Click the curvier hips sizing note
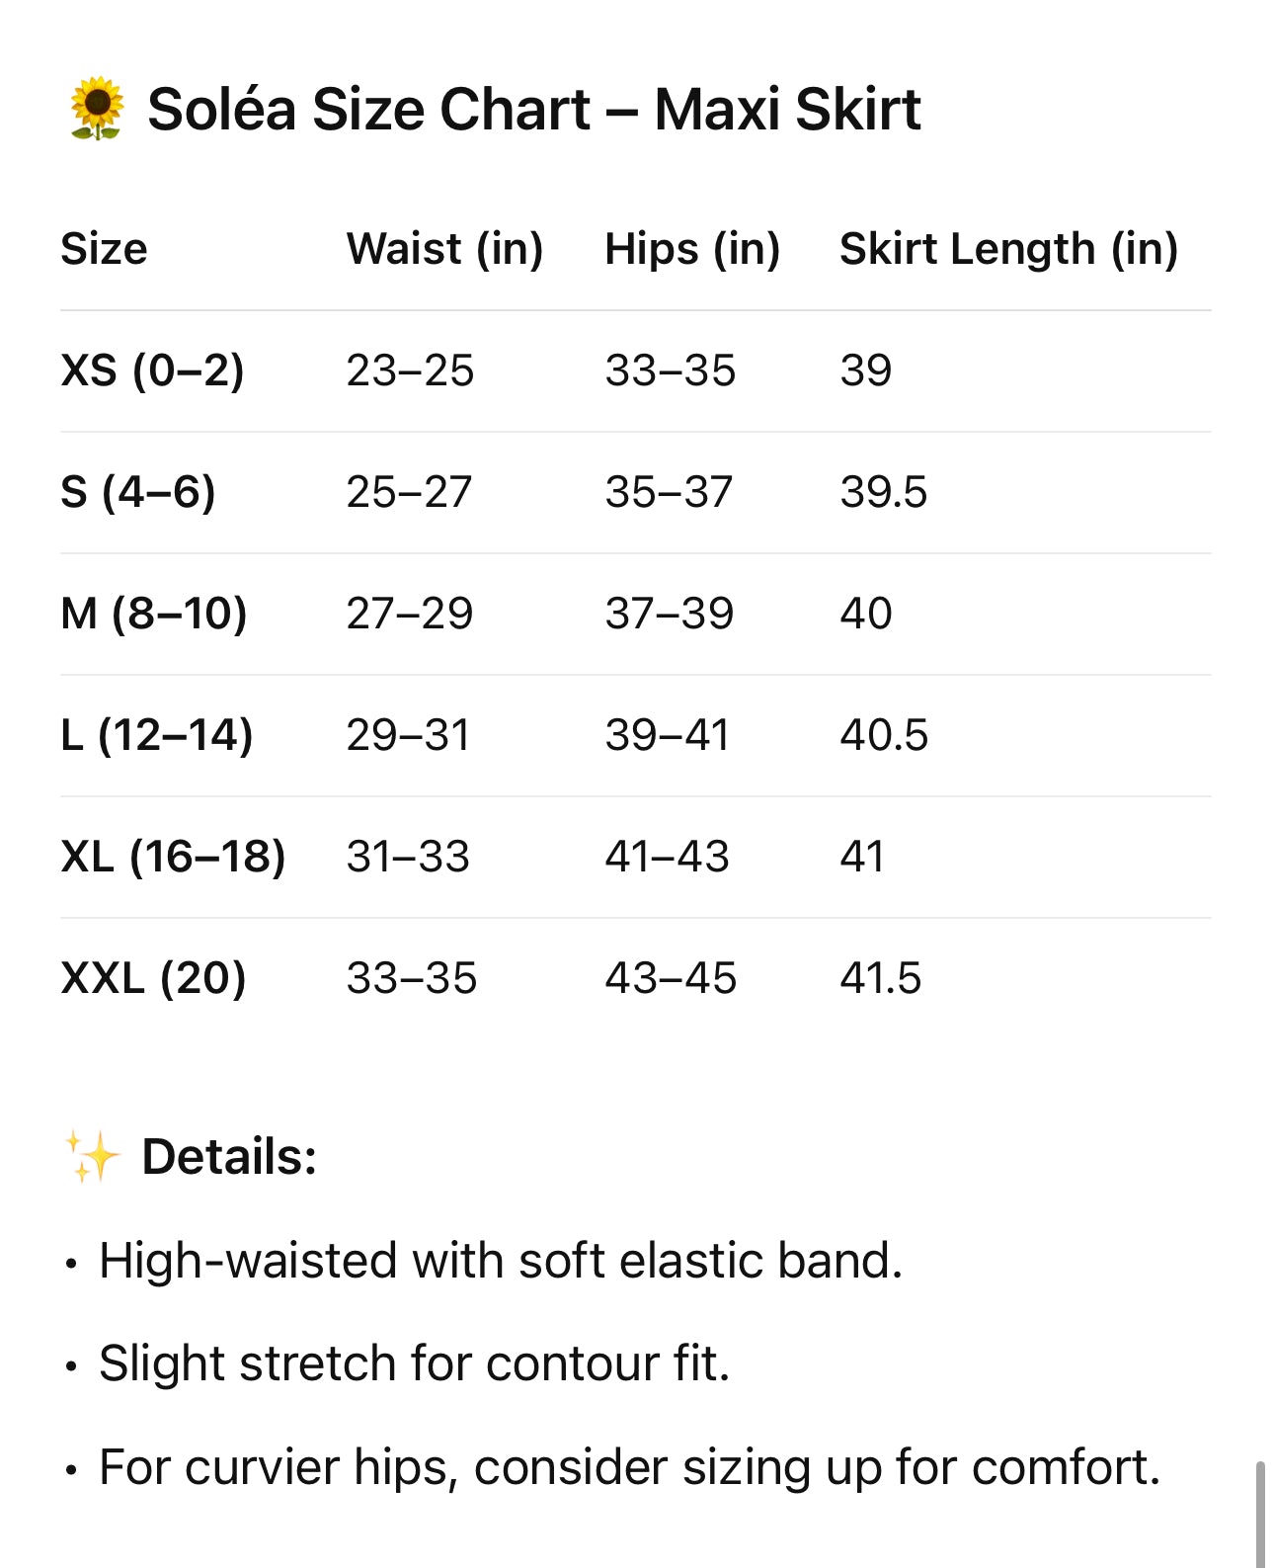This screenshot has width=1274, height=1568. coord(629,1467)
